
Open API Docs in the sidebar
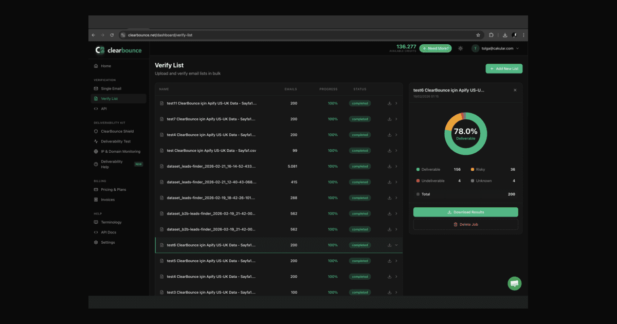(119, 232)
